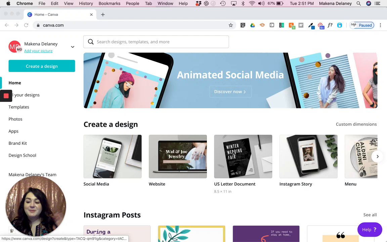Bookmark this page with the star icon
387x242 pixels.
click(231, 25)
